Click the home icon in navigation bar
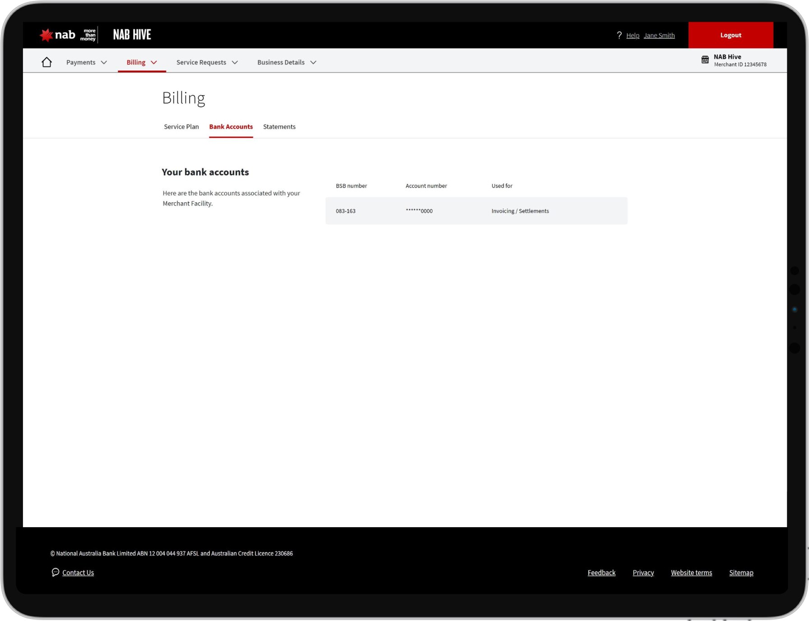This screenshot has width=809, height=621. click(46, 62)
